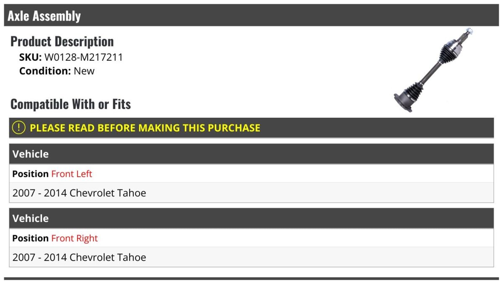Click the Position label beside Front Left
Image resolution: width=503 pixels, height=284 pixels.
[x=30, y=174]
